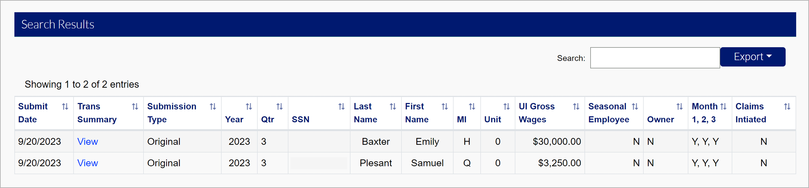Sort table by Submit Date column arrows
809x188 pixels.
tap(65, 107)
